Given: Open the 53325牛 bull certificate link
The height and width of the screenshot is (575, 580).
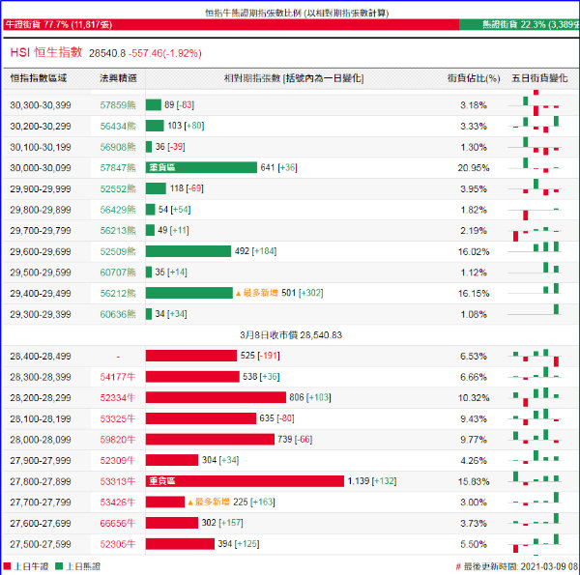Looking at the screenshot, I should pos(118,418).
